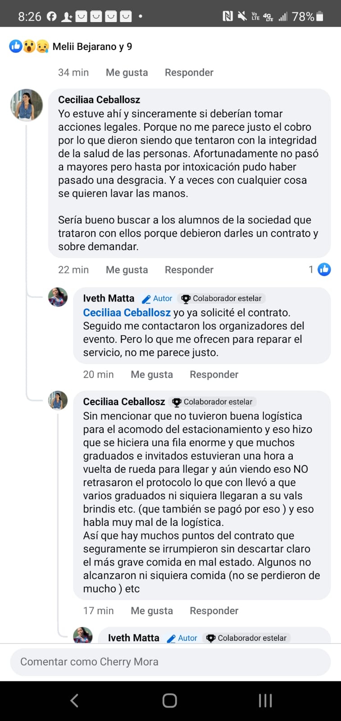Like Ceciliaa's 17 min reply with Me gusta
Screen dimensions: 341x721
click(152, 611)
